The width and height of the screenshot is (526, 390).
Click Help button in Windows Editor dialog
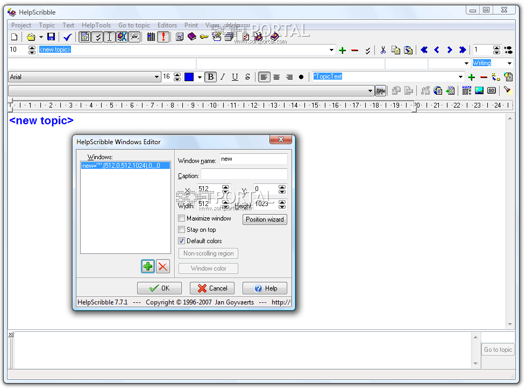click(x=265, y=288)
